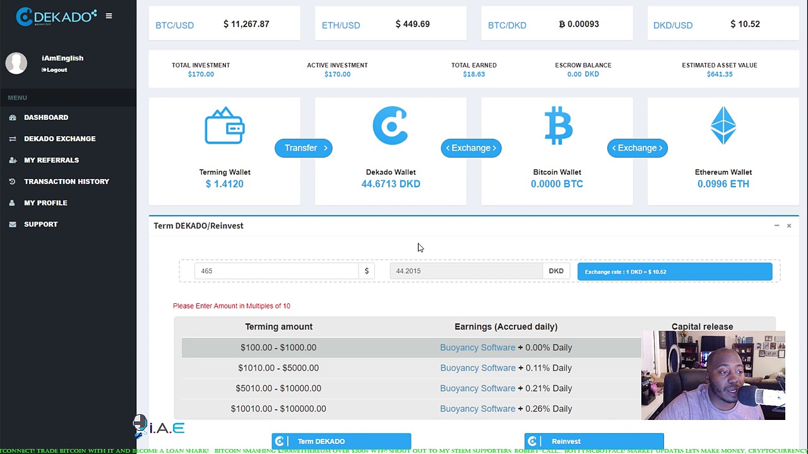Log out via the Logout link
The height and width of the screenshot is (454, 808).
[54, 70]
